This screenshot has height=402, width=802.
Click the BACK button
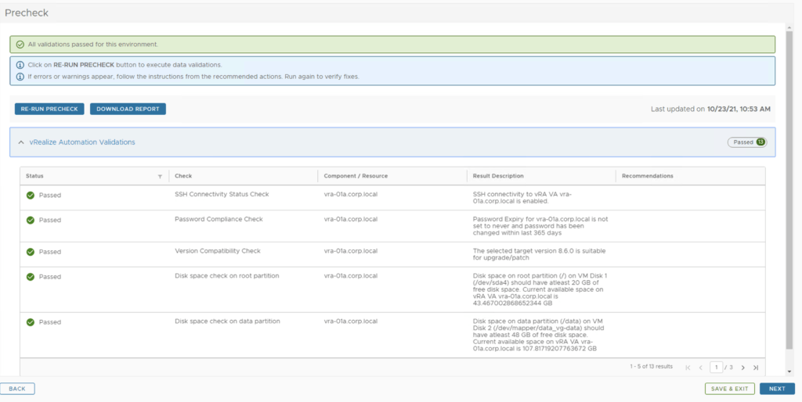coord(17,389)
